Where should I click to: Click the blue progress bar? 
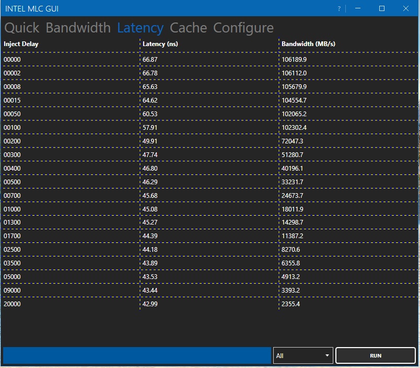137,355
